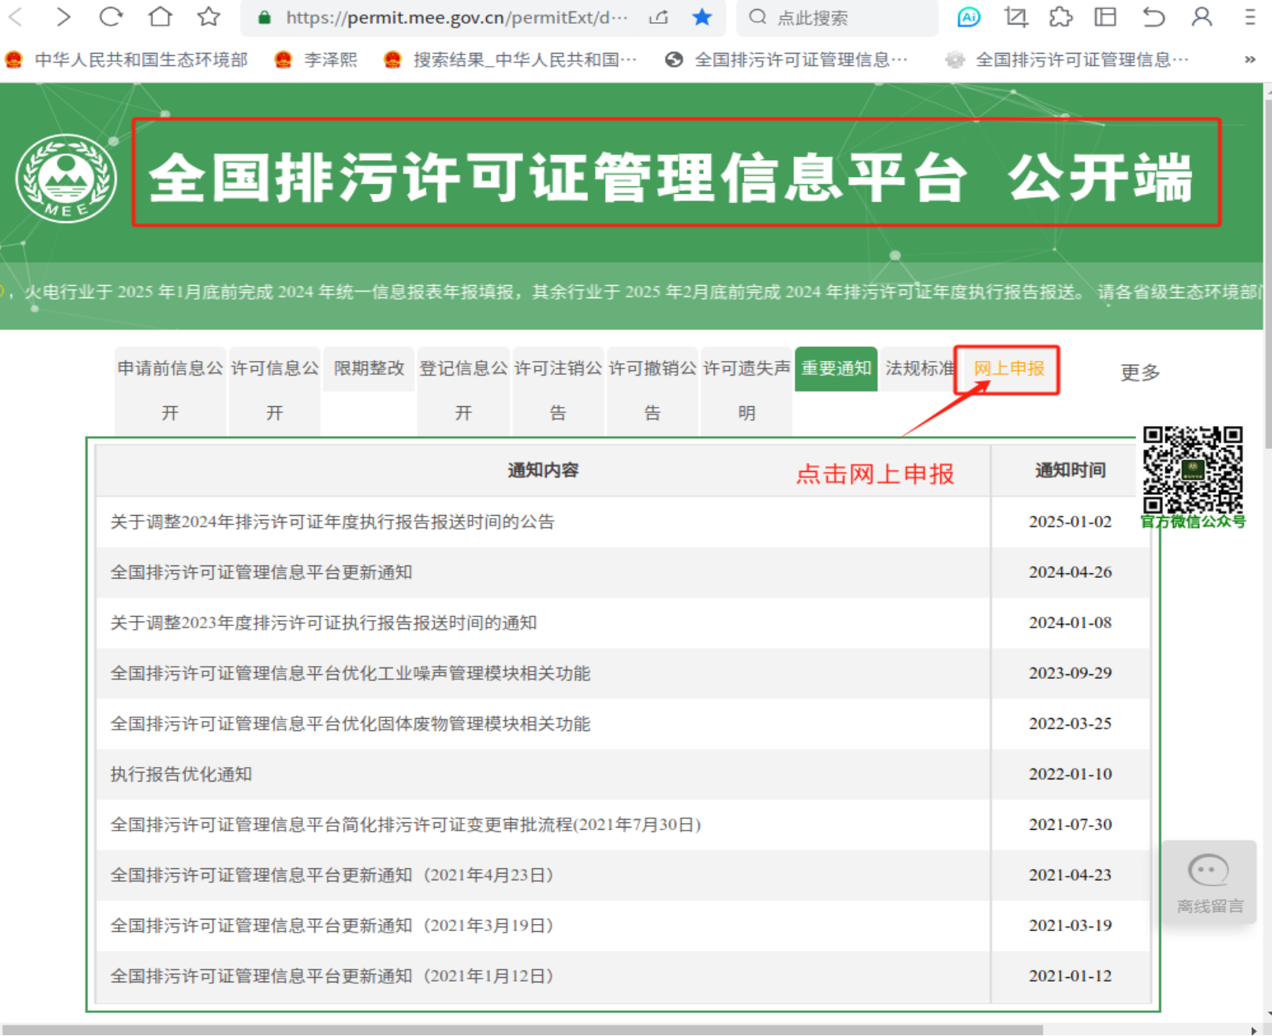Click the MEE ministry logo emblem
Screen dimensions: 1272x1036
click(x=67, y=179)
